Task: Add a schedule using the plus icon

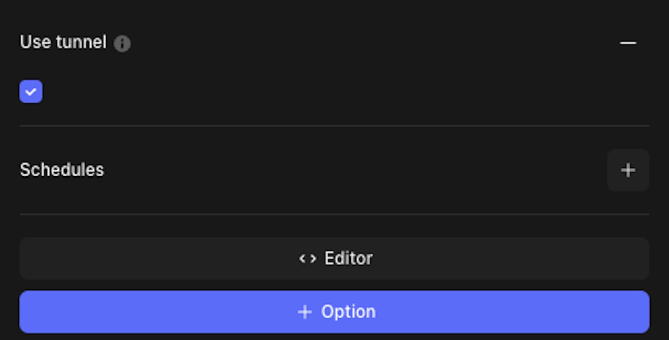Action: [628, 170]
